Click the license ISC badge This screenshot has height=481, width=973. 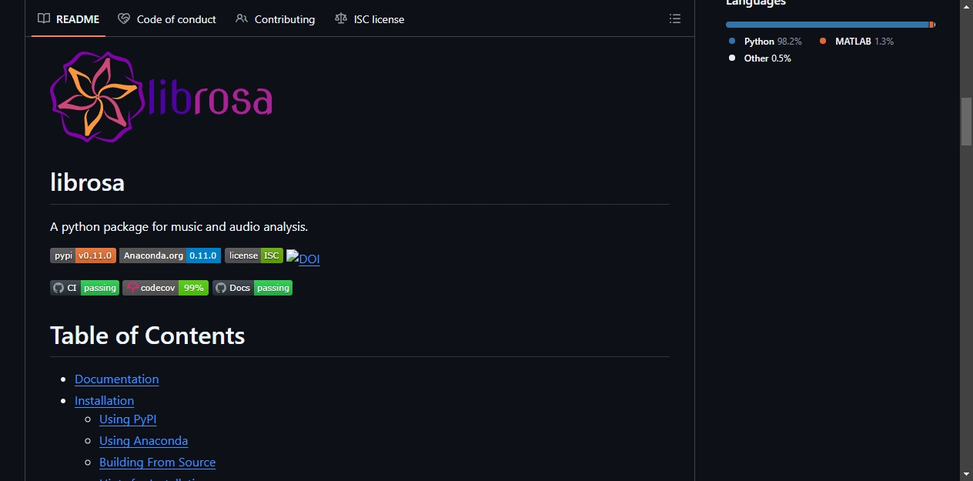(x=254, y=256)
